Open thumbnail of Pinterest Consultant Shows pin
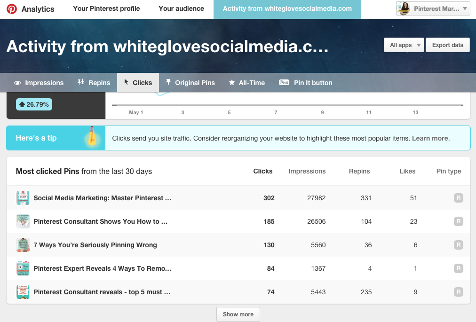Image resolution: width=476 pixels, height=322 pixels. 23,221
